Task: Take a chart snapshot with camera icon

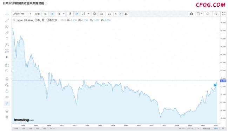Action: pos(192,14)
